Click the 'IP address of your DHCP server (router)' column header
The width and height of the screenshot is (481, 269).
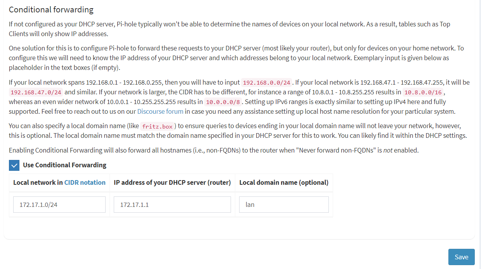coord(172,182)
